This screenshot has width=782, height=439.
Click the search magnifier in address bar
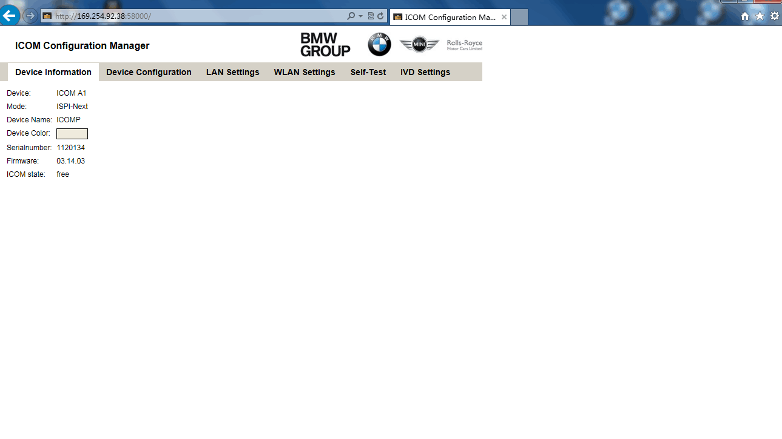[351, 16]
